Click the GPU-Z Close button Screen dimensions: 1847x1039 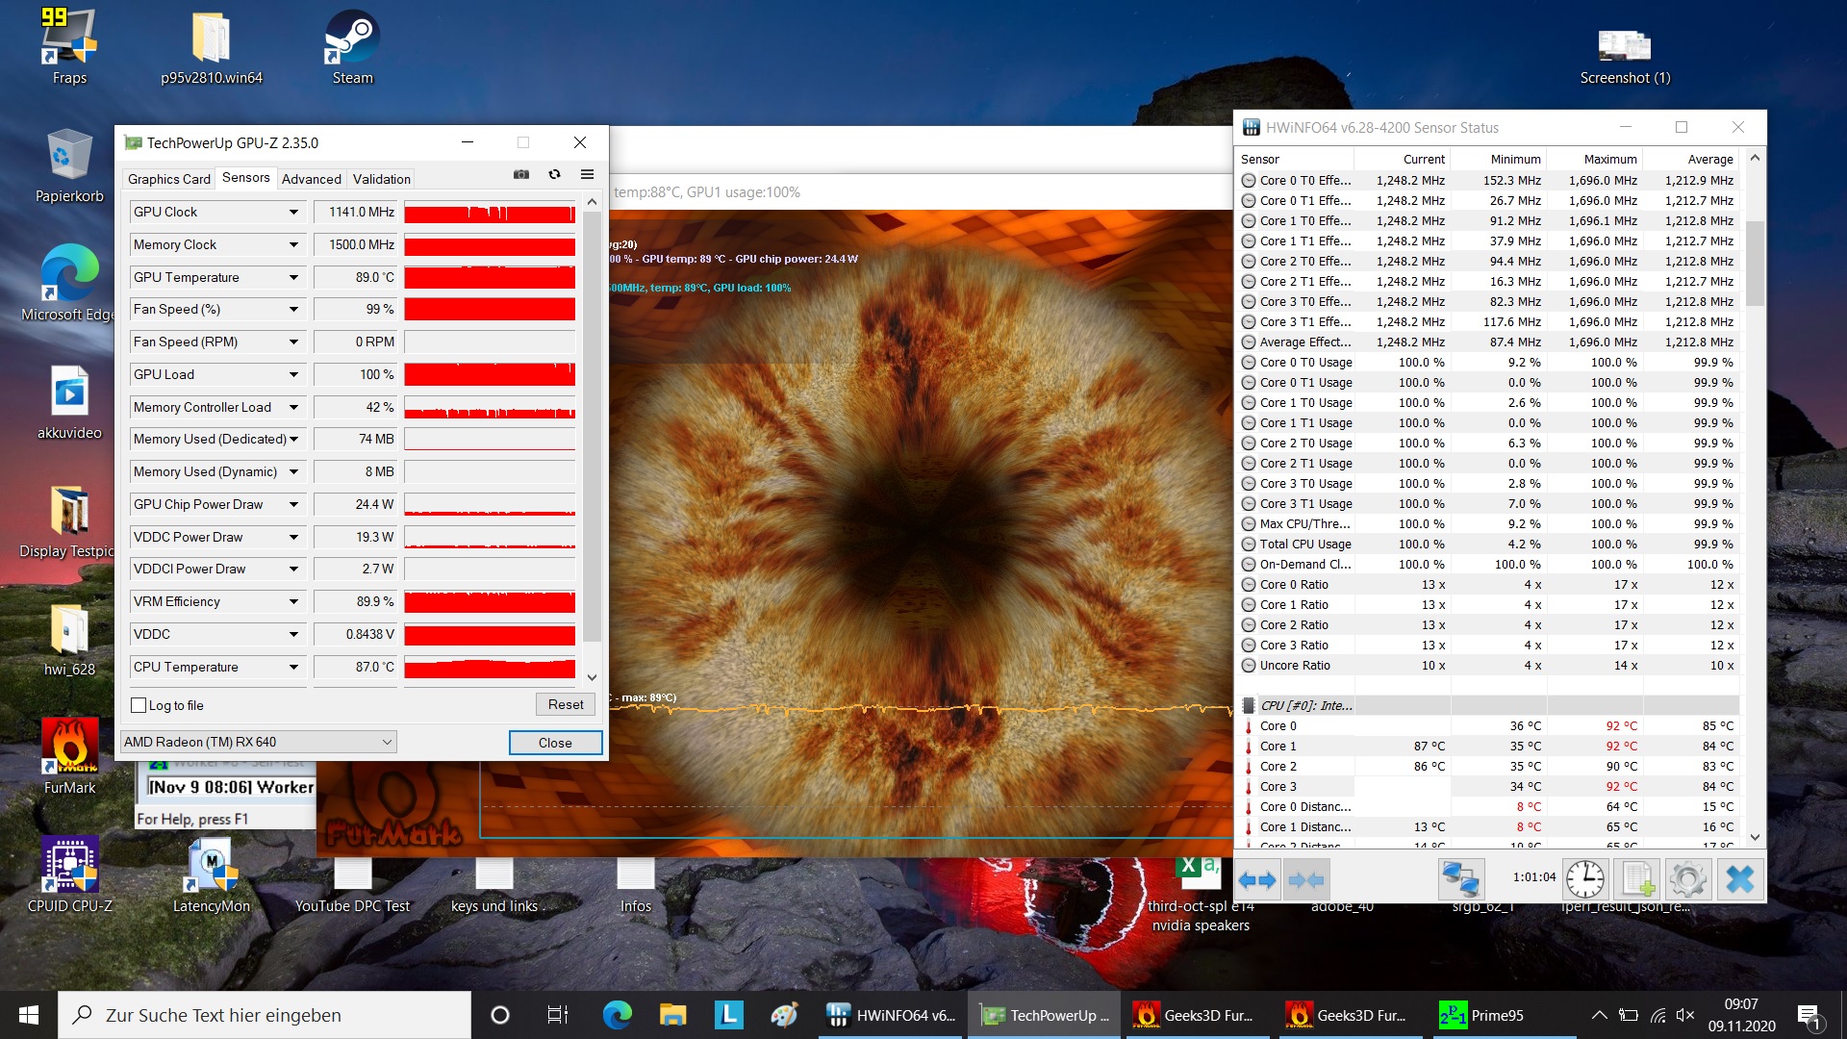click(x=555, y=743)
